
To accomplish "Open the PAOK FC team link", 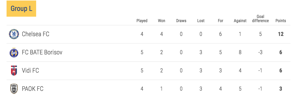I will [x=32, y=89].
